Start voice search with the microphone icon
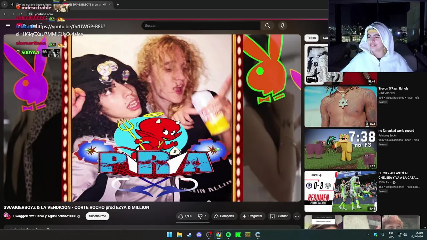427x240 pixels. (x=283, y=26)
